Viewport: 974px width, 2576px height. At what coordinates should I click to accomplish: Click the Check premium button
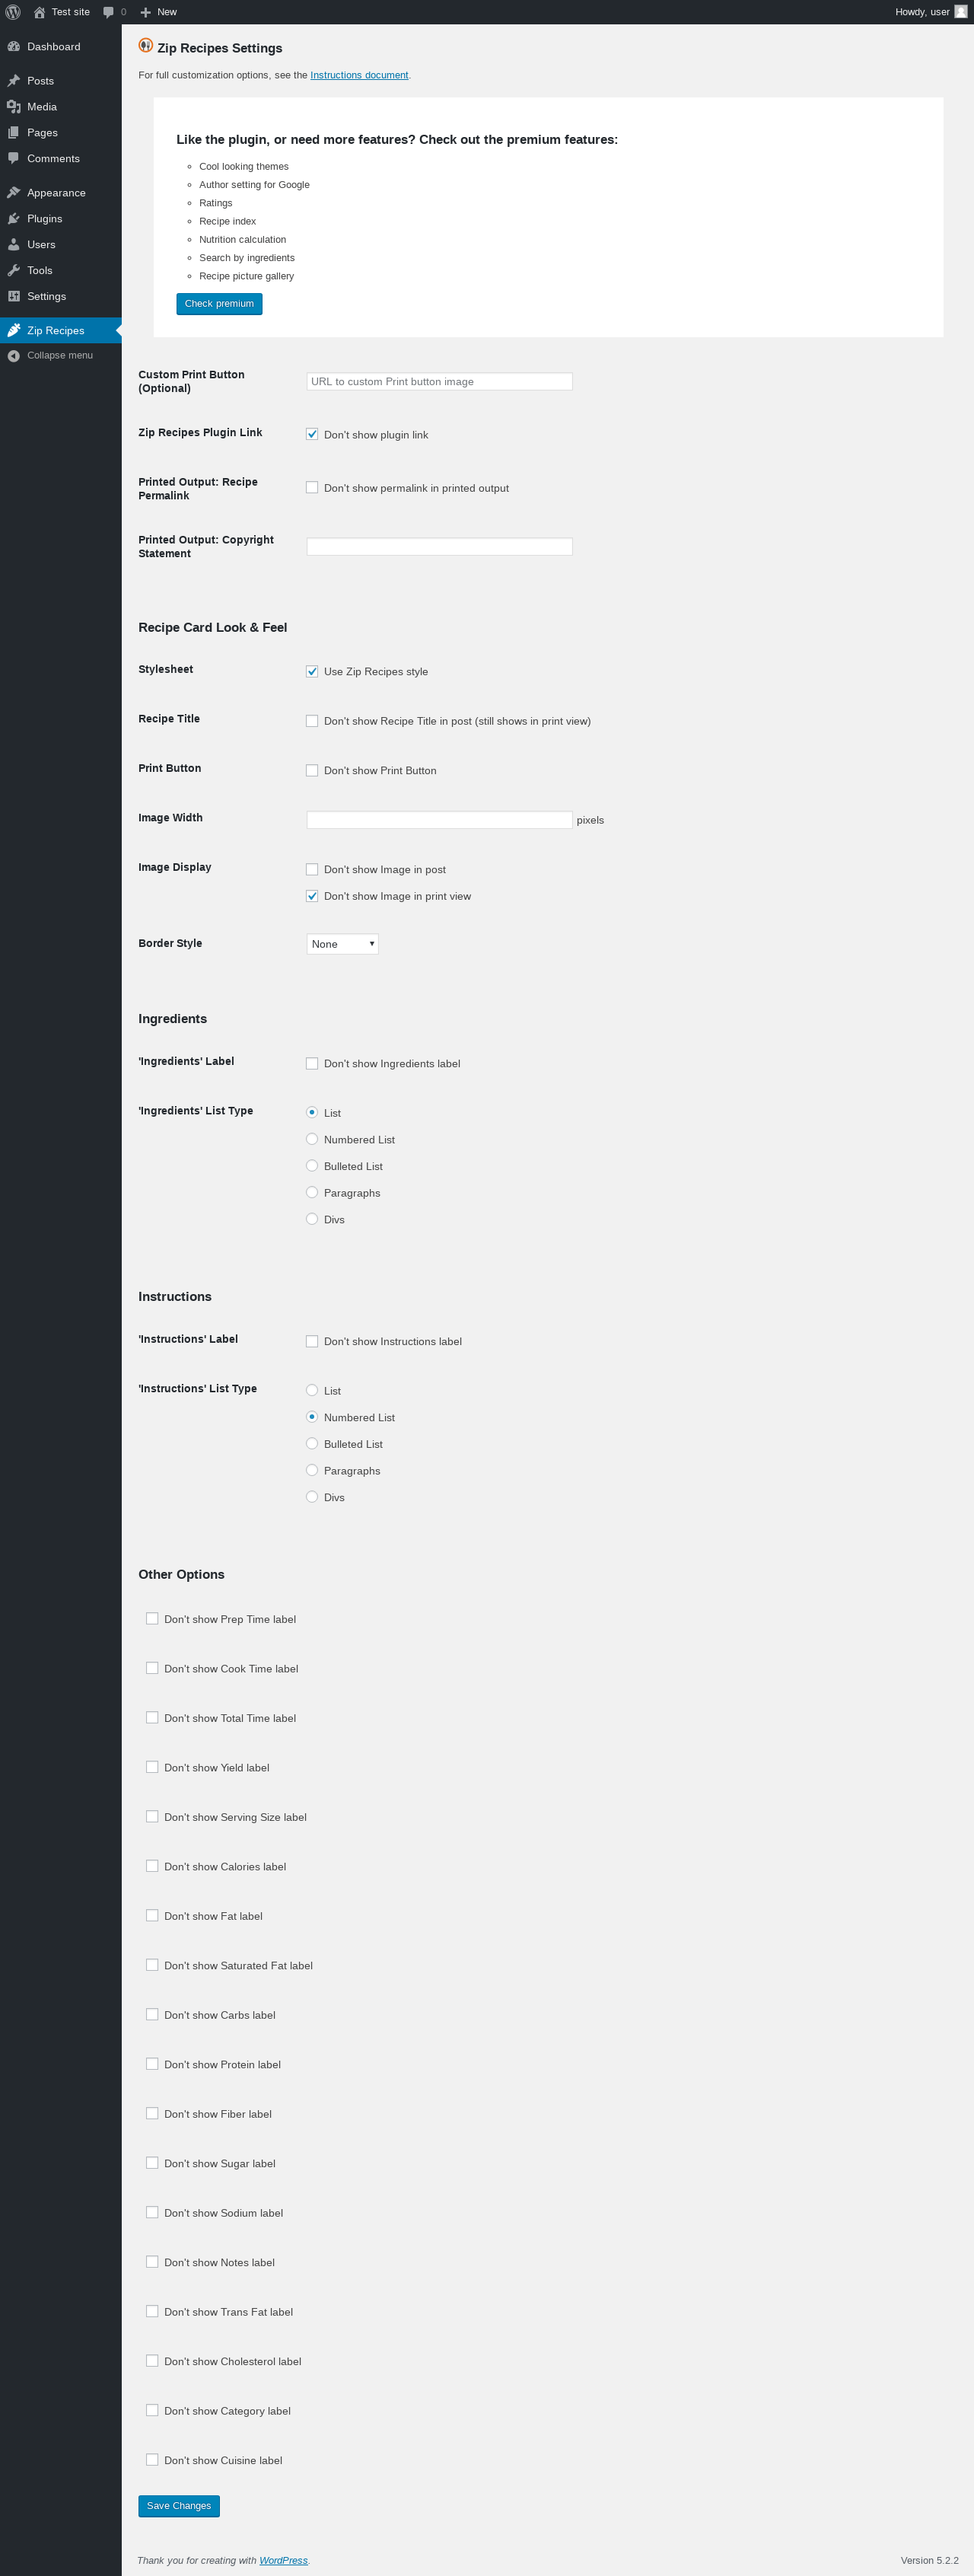click(x=219, y=304)
